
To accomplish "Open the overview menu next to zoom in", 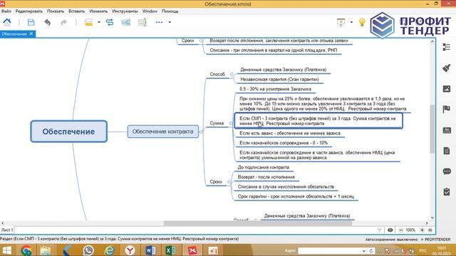I will click(430, 230).
